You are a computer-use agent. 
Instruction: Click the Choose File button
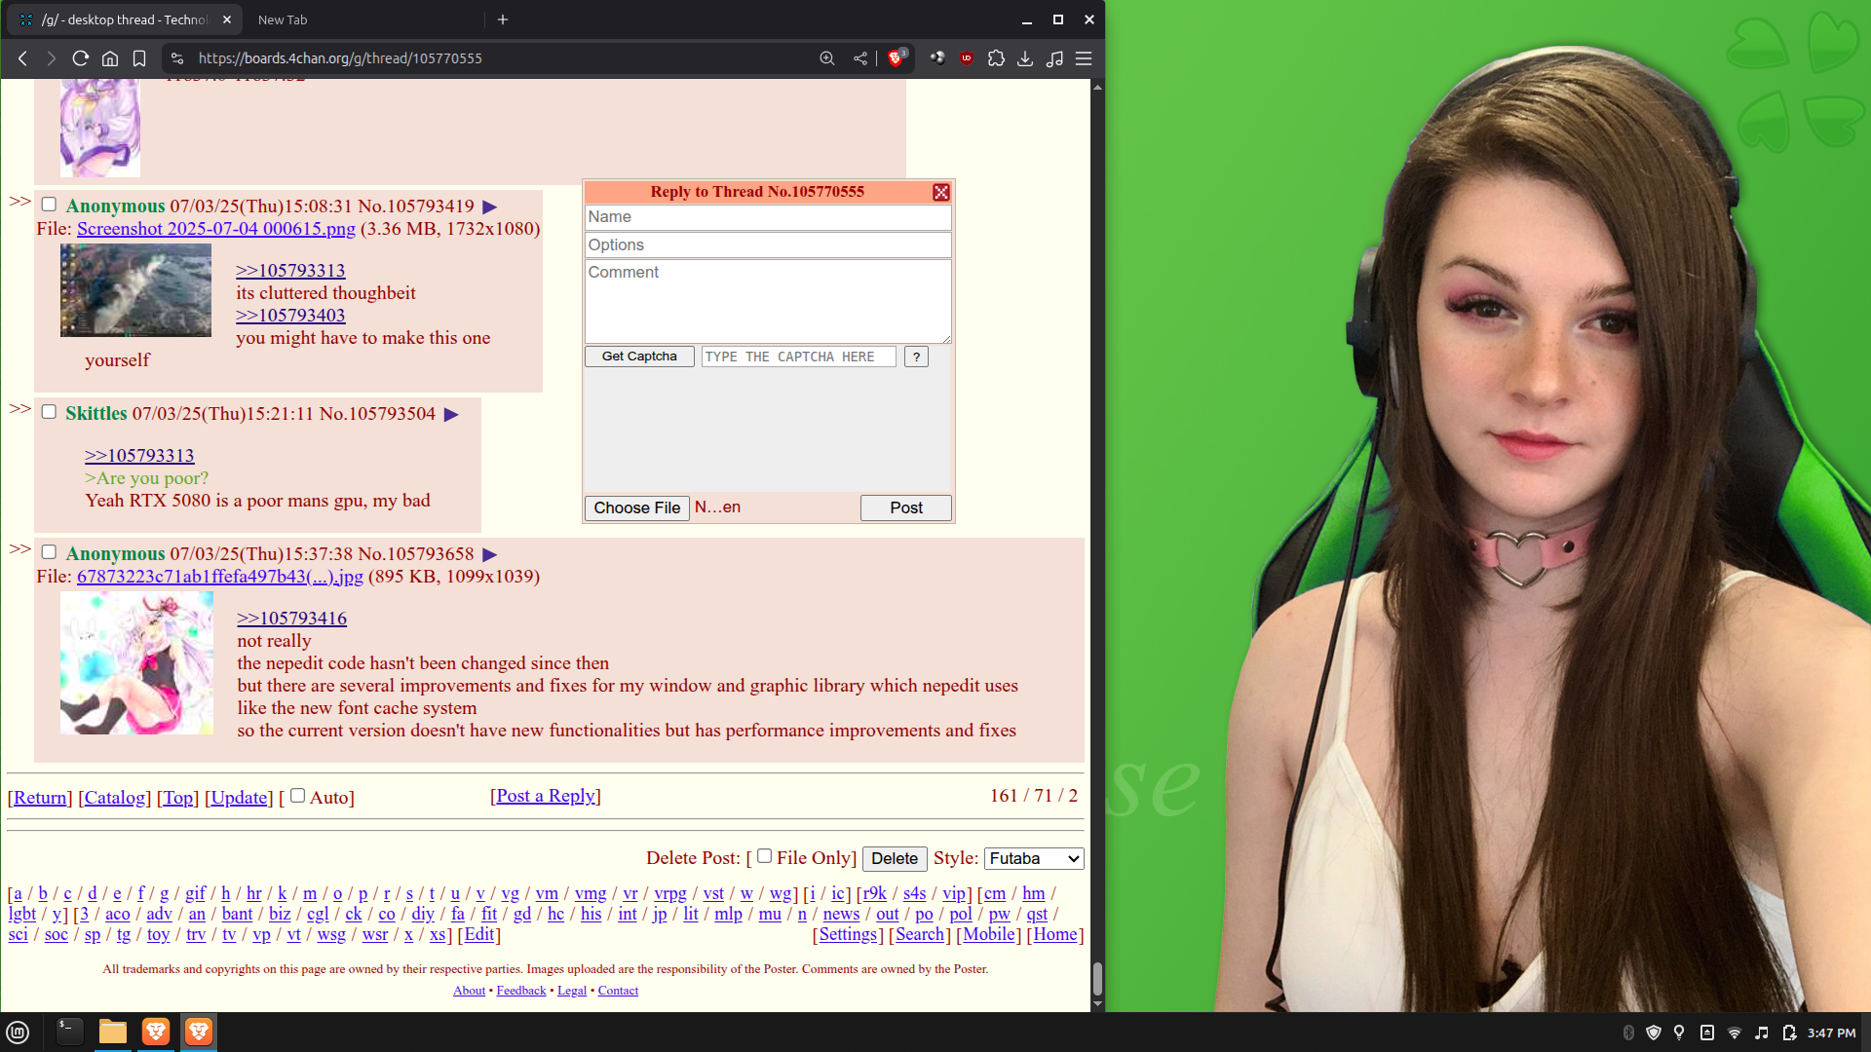pos(637,507)
